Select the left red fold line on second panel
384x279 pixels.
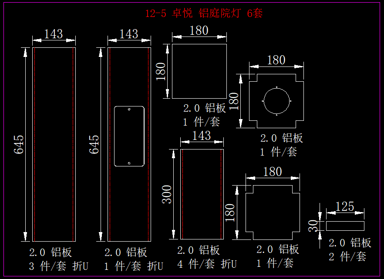[x=110, y=144]
